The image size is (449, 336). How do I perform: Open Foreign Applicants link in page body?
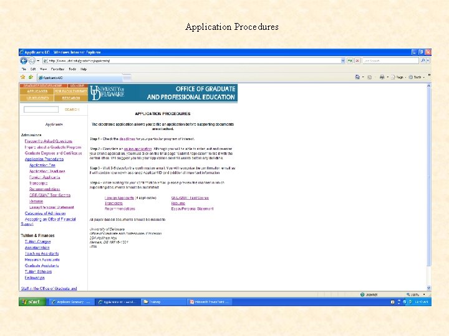[119, 198]
